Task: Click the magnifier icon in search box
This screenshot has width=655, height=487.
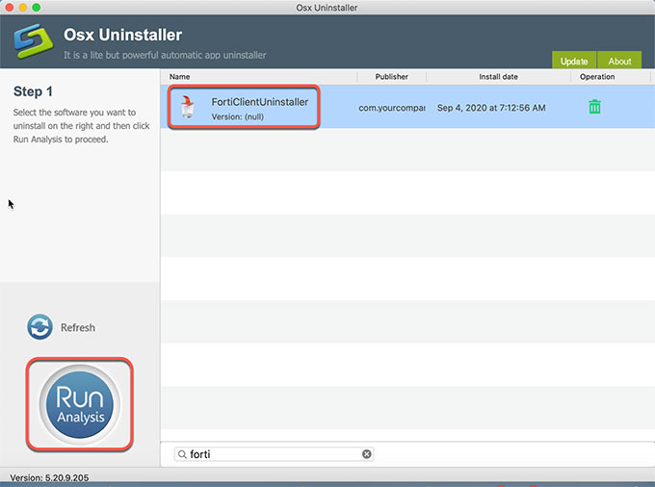Action: coord(182,454)
